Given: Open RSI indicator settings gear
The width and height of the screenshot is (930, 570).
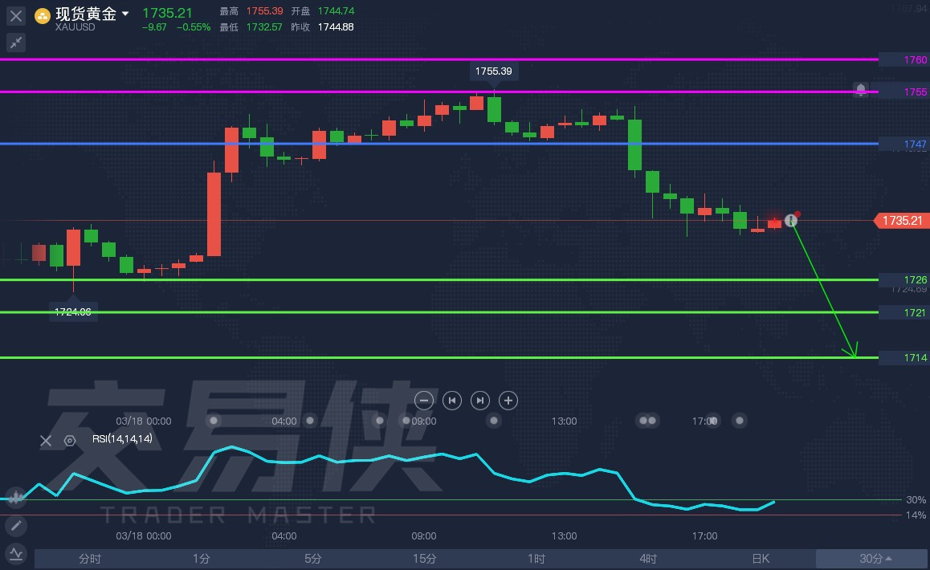Looking at the screenshot, I should pyautogui.click(x=69, y=440).
